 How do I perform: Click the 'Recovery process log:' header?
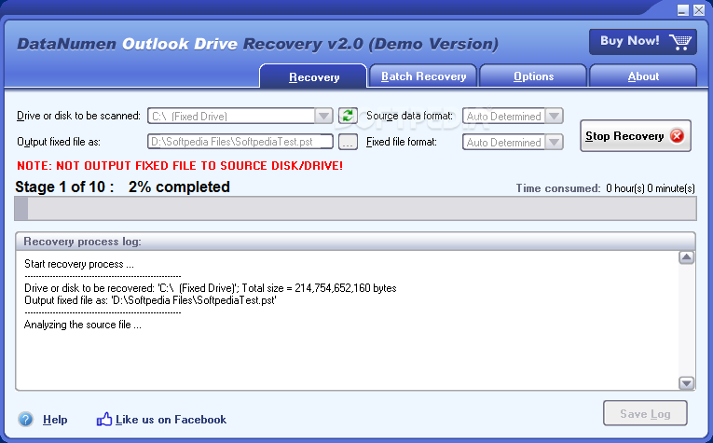pos(82,242)
